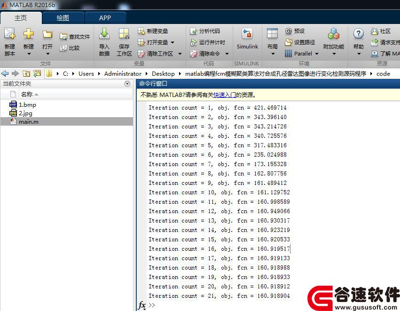Switch to the APP tab
The image size is (400, 311).
tap(105, 18)
